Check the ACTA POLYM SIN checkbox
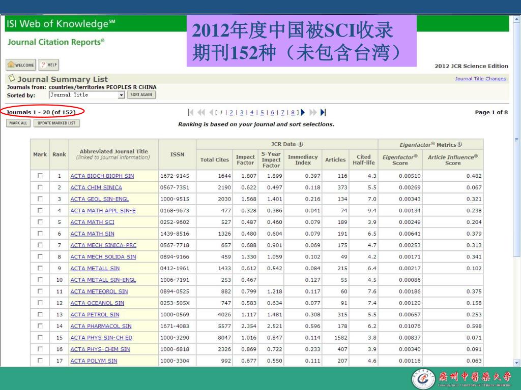 click(40, 361)
